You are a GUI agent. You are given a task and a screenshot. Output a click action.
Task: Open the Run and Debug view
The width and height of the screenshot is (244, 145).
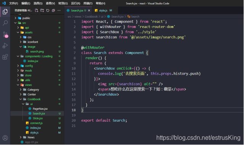[x=5, y=46]
